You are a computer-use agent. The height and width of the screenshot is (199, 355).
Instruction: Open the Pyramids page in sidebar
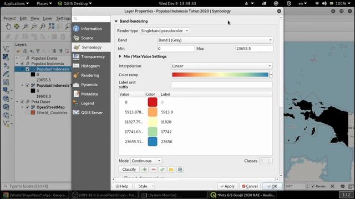coord(91,85)
